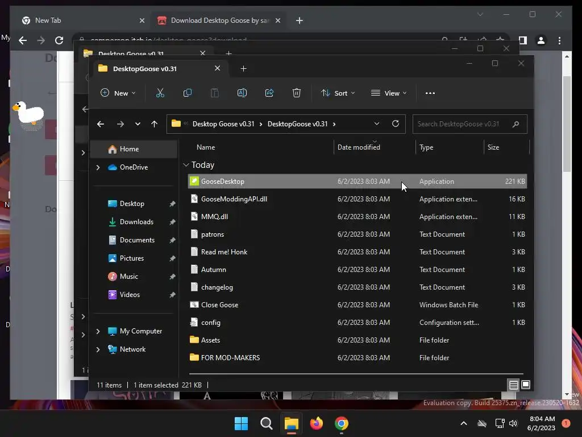This screenshot has width=582, height=437.
Task: Open Chrome from the taskbar
Action: coord(342,423)
